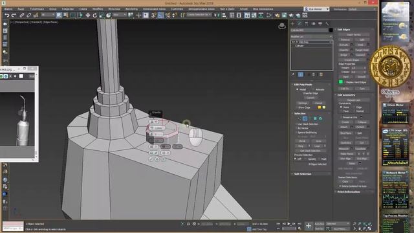Image resolution: width=414 pixels, height=233 pixels.
Task: Open the Mirror tool
Action: [x=217, y=16]
